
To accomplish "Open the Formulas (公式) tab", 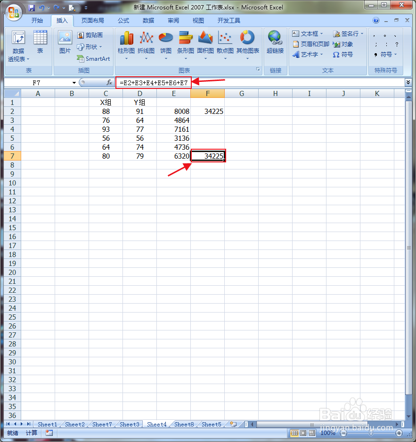I will point(123,21).
